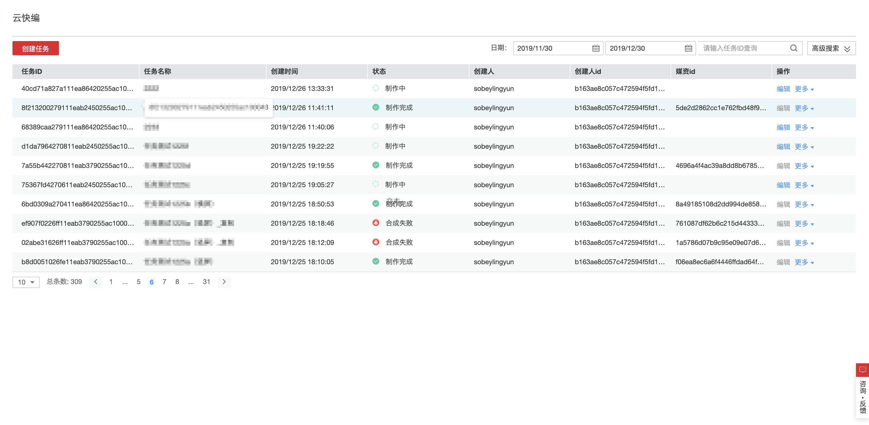Open the page size dropdown showing 10
Viewport: 869px width, 425px height.
(x=26, y=282)
